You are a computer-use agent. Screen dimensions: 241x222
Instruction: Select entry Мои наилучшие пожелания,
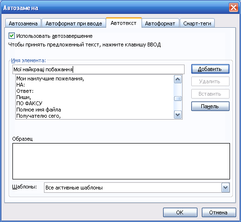50,78
